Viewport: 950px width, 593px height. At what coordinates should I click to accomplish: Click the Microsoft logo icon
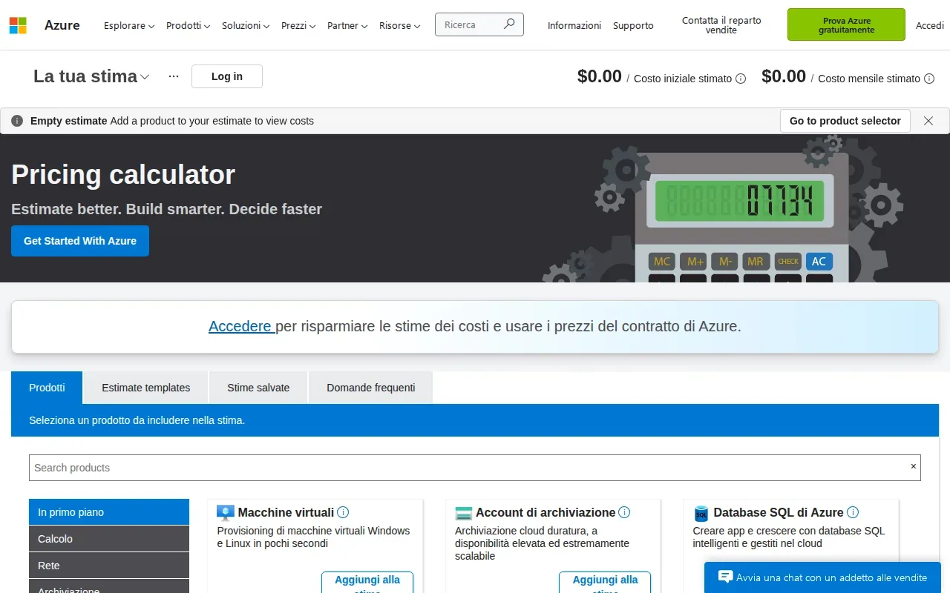pos(18,25)
